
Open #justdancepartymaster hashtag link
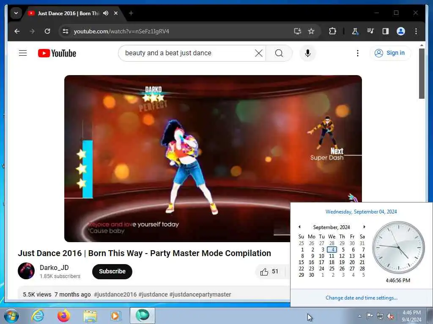tap(200, 294)
